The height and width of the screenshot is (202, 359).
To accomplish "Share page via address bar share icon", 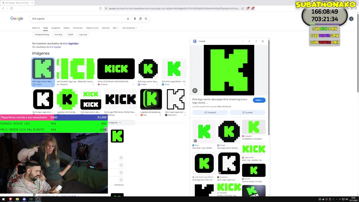I will point(243,8).
